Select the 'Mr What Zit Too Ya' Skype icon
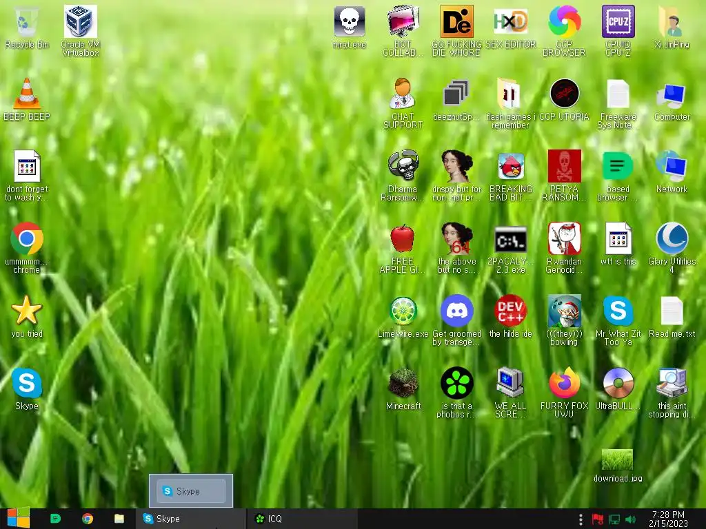 (618, 311)
